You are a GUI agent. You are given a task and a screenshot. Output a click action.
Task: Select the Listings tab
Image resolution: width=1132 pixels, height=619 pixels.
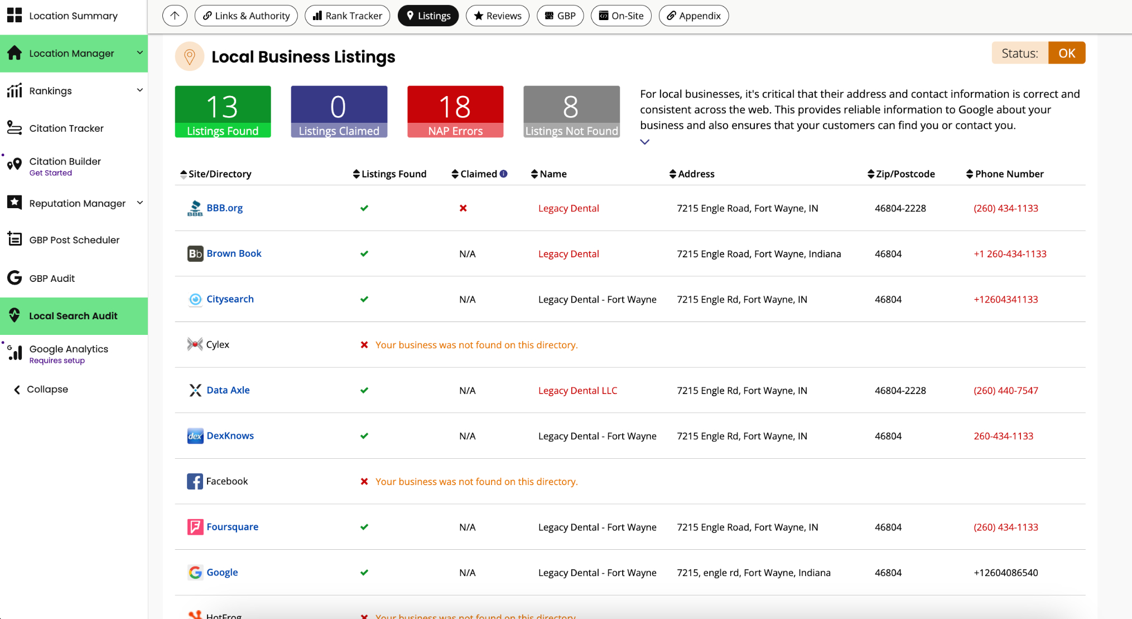pos(428,16)
